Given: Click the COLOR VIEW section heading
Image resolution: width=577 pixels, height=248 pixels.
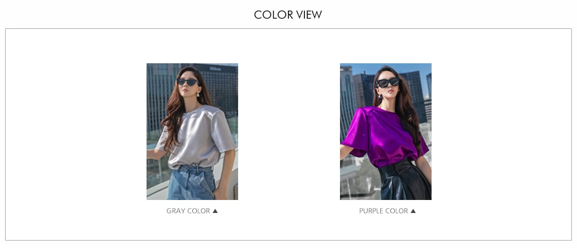Looking at the screenshot, I should 288,15.
